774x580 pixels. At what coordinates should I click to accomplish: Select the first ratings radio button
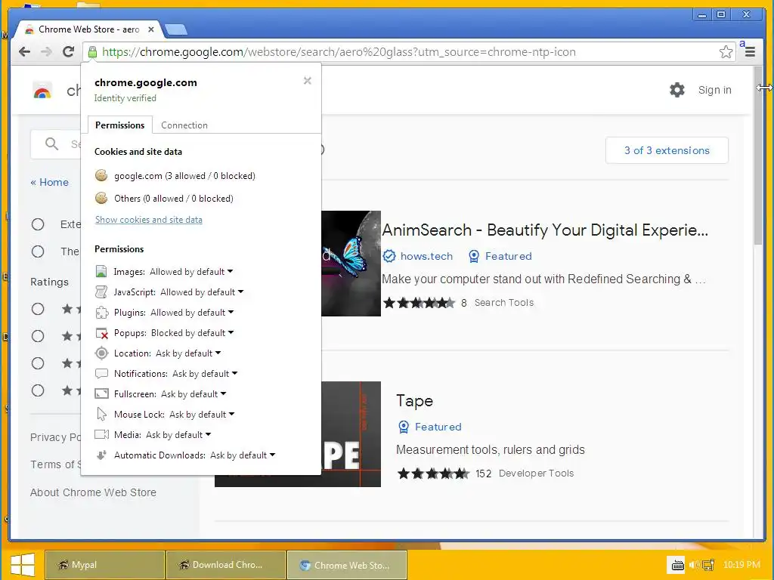[x=38, y=309]
